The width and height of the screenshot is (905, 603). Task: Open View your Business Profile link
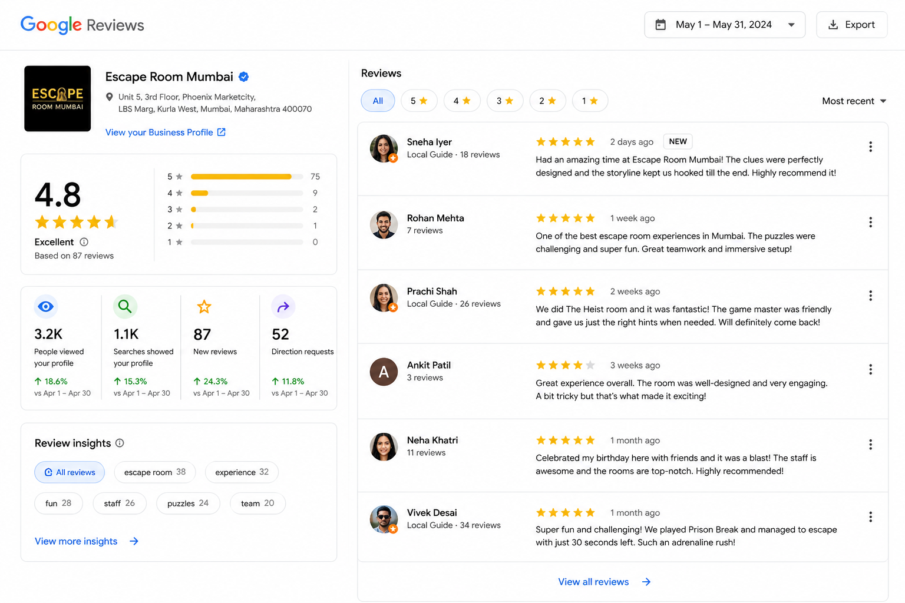tap(166, 132)
